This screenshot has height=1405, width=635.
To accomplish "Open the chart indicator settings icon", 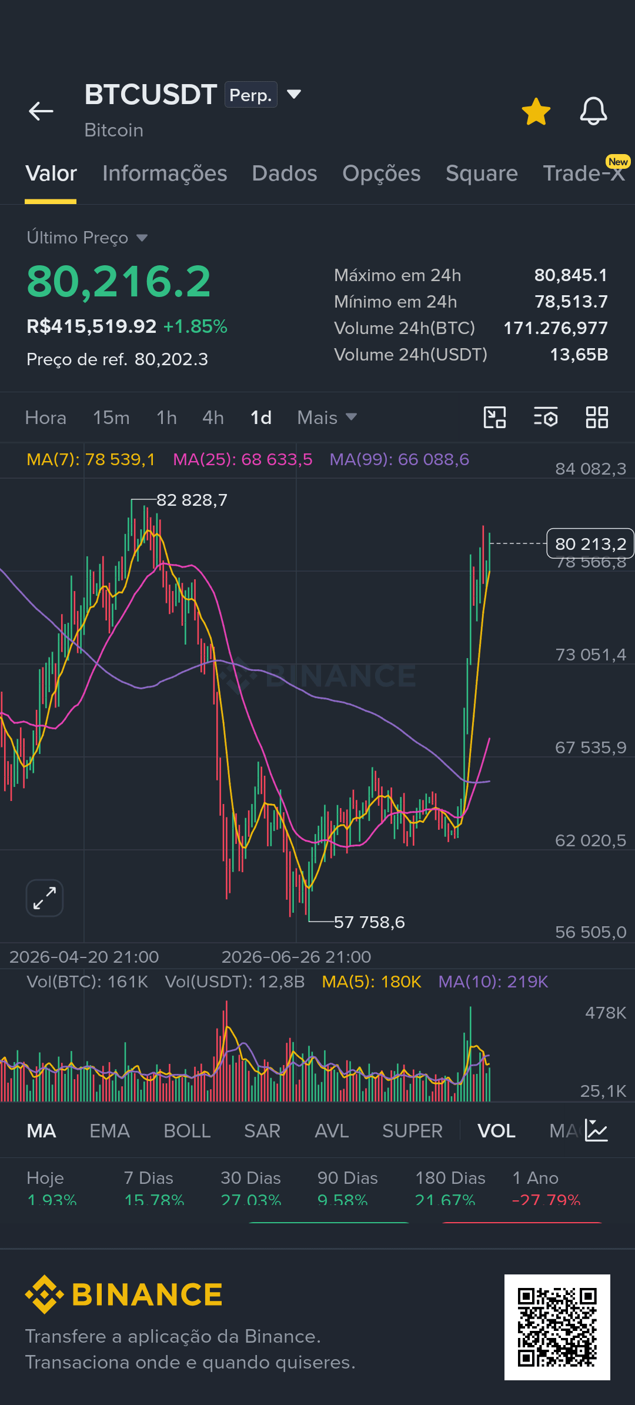I will (x=546, y=418).
